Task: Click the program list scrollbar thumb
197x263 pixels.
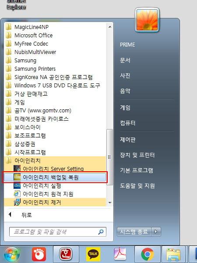Action: click(x=110, y=157)
